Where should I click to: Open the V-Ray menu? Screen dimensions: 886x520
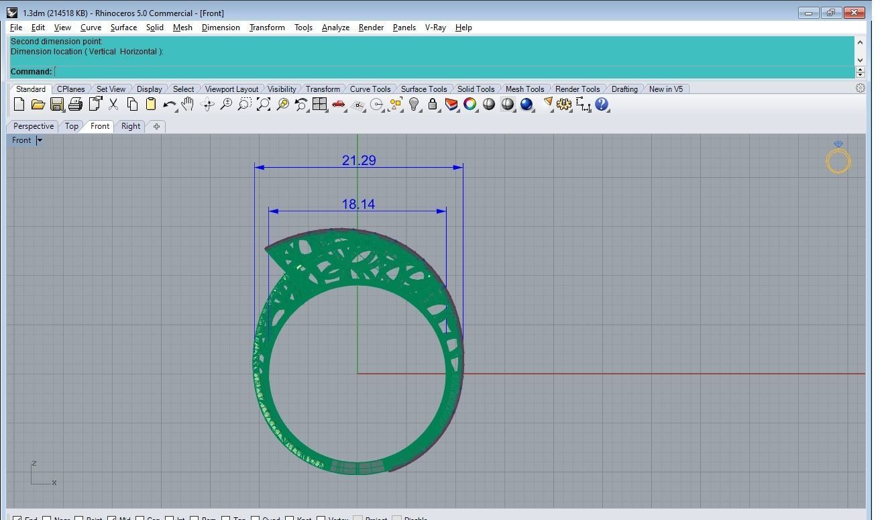[x=435, y=28]
